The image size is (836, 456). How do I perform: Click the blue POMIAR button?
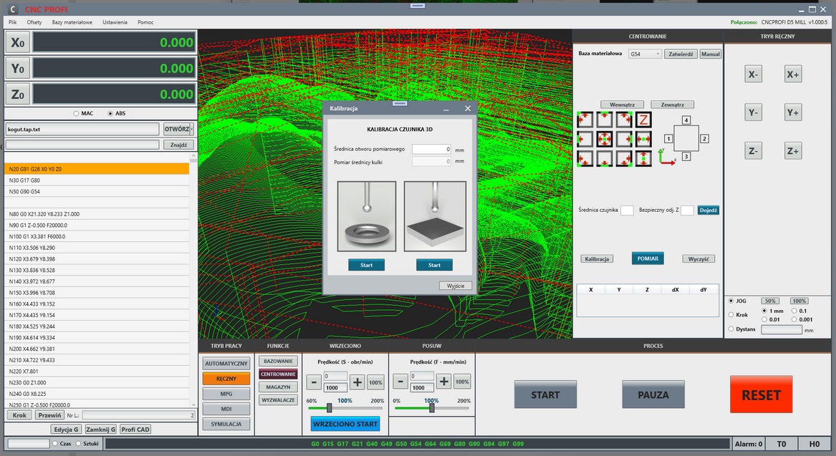(x=648, y=258)
